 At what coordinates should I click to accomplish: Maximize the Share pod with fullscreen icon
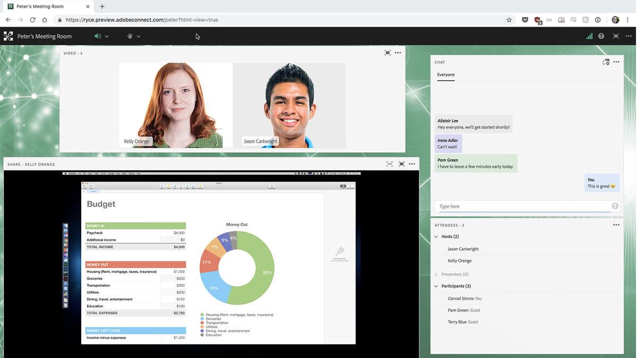coord(401,164)
